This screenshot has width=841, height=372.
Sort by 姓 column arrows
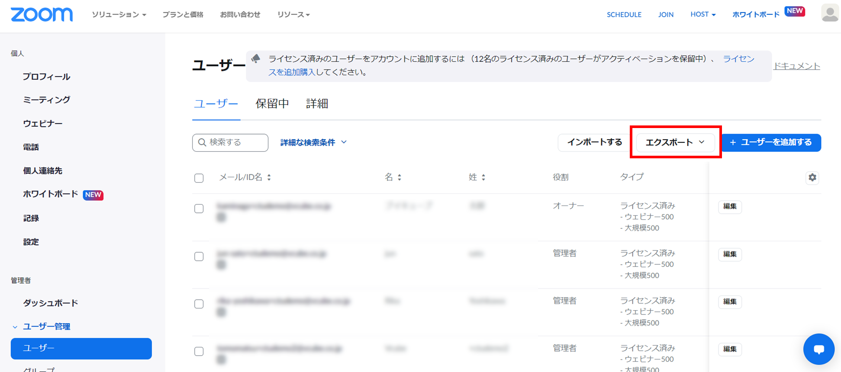(x=483, y=177)
